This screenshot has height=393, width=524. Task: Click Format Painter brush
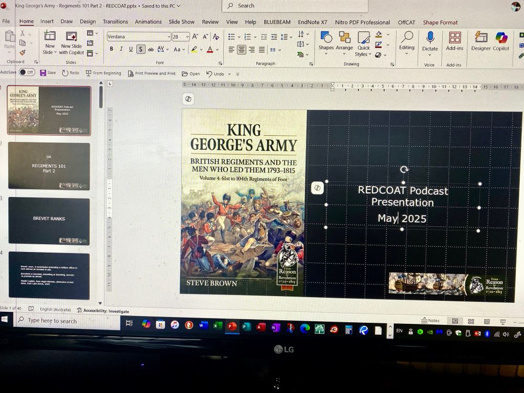tap(23, 52)
